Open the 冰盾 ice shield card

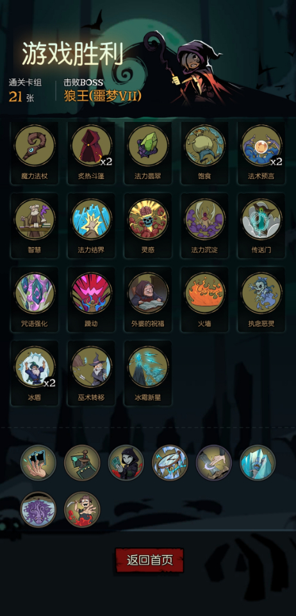coord(35,366)
